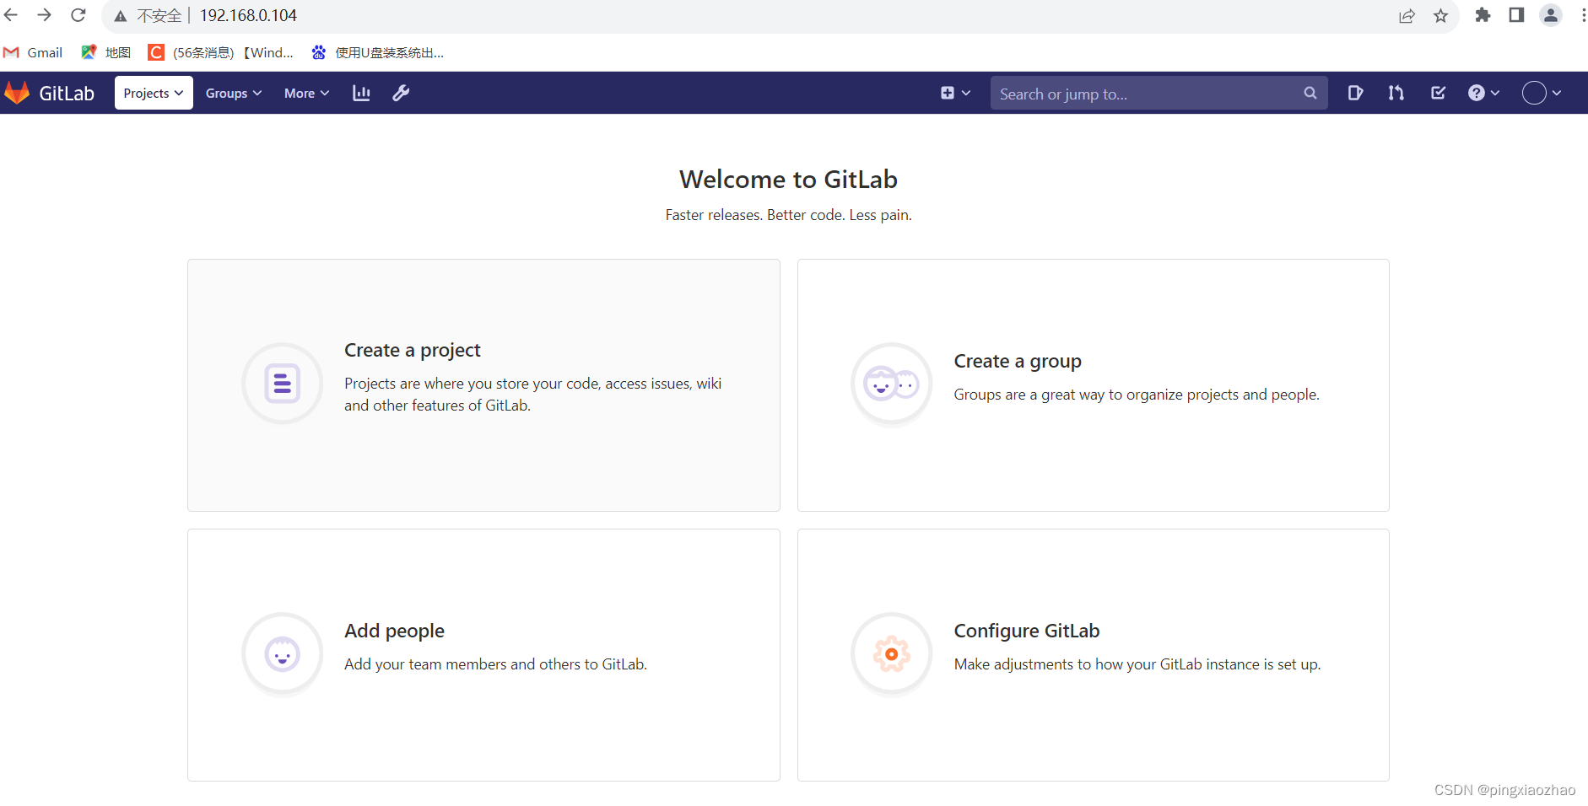
Task: Click the 'Projects are where you store' description
Action: tap(532, 395)
